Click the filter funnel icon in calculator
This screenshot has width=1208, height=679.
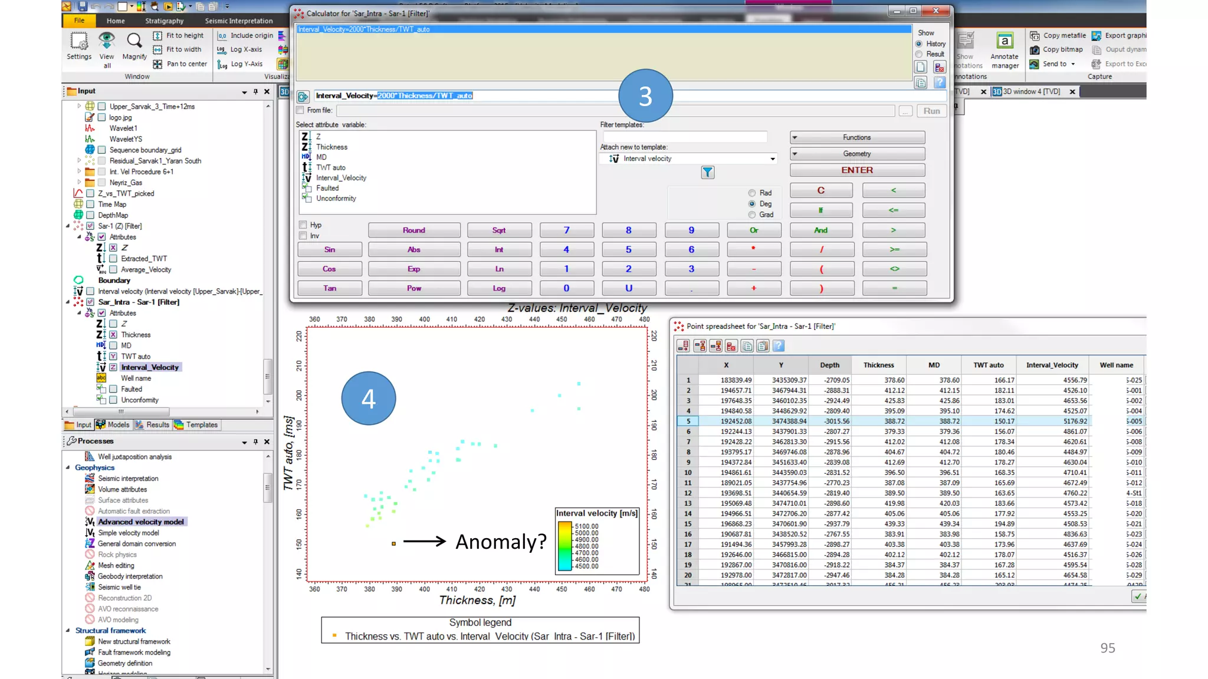click(x=707, y=172)
